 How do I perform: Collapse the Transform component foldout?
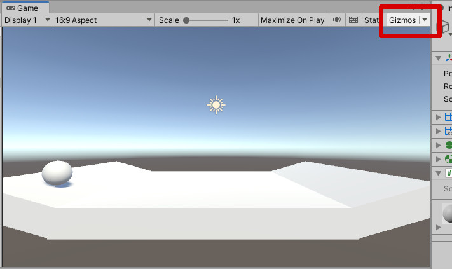click(438, 59)
